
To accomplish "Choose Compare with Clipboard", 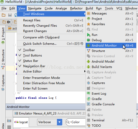I will tap(51, 37).
